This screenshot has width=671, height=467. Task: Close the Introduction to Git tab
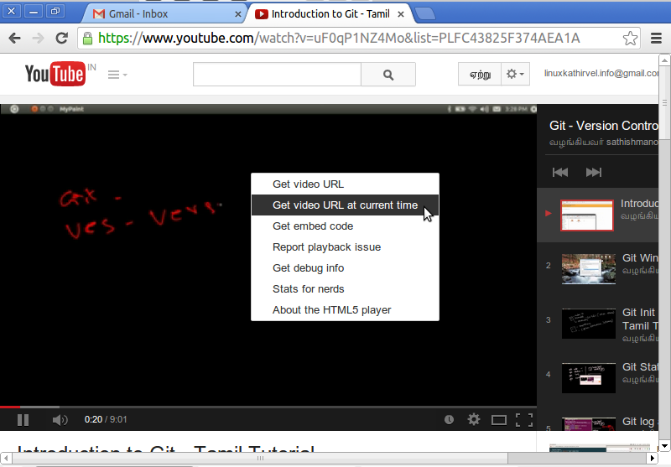(401, 14)
